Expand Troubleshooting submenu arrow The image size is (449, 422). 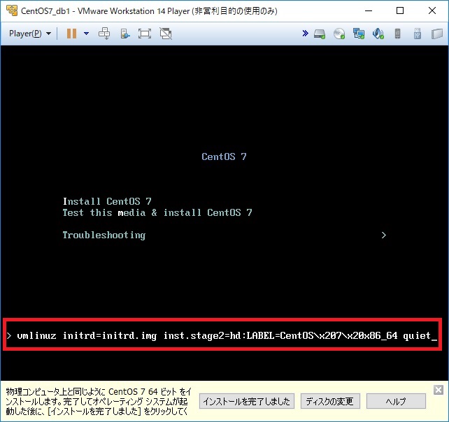[384, 235]
